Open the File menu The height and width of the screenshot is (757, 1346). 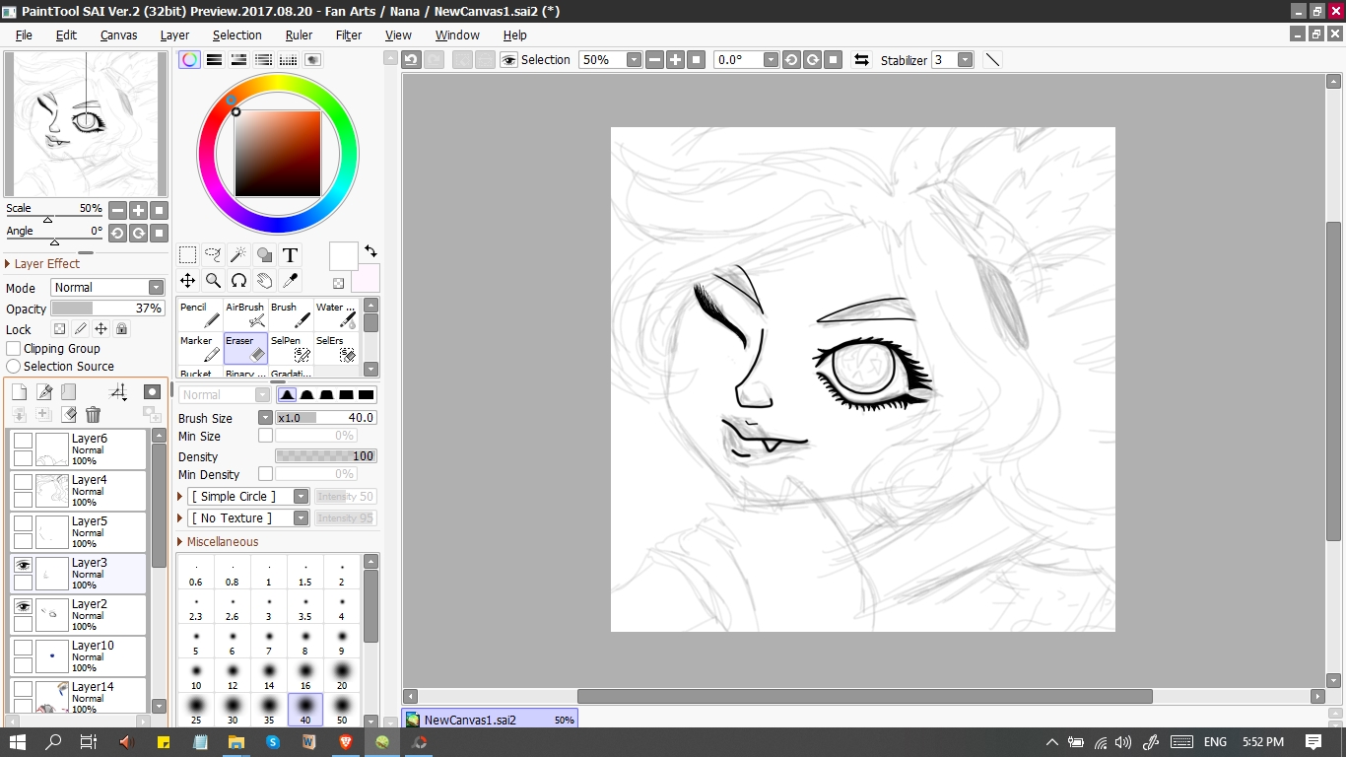(x=24, y=35)
